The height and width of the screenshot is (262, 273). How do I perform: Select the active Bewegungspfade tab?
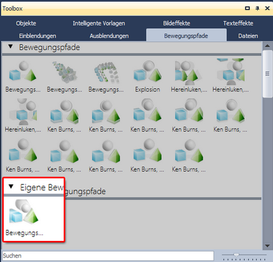[186, 35]
